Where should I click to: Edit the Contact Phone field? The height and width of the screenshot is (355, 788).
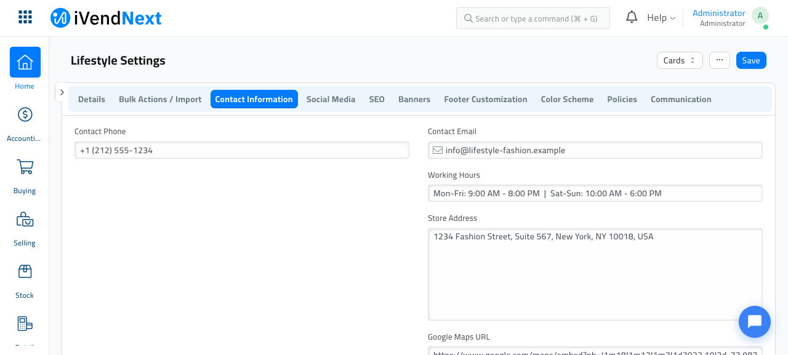(x=242, y=150)
